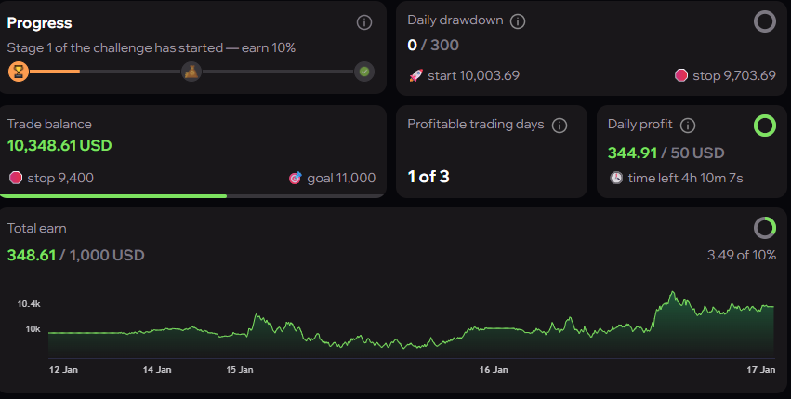Image resolution: width=791 pixels, height=399 pixels.
Task: Click the Daily drawdown label
Action: (455, 20)
